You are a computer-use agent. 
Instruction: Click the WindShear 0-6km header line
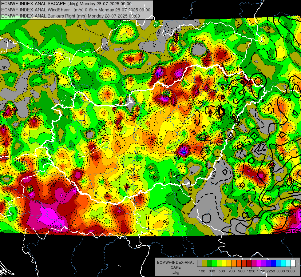pos(76,10)
